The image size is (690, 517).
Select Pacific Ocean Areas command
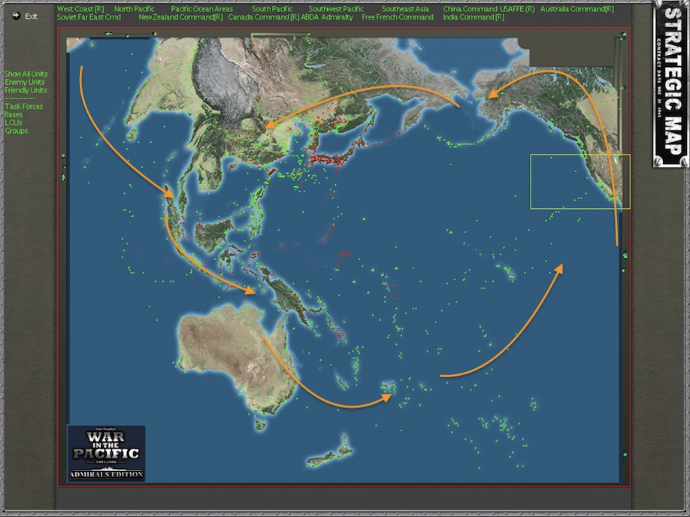pyautogui.click(x=202, y=9)
